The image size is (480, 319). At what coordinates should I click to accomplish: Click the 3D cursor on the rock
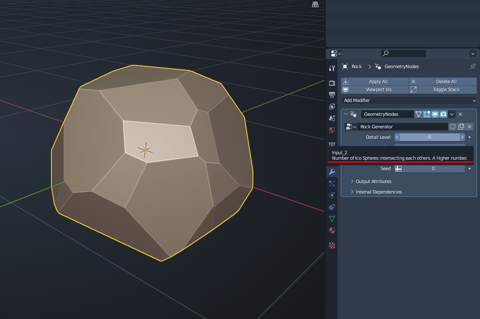coord(146,150)
